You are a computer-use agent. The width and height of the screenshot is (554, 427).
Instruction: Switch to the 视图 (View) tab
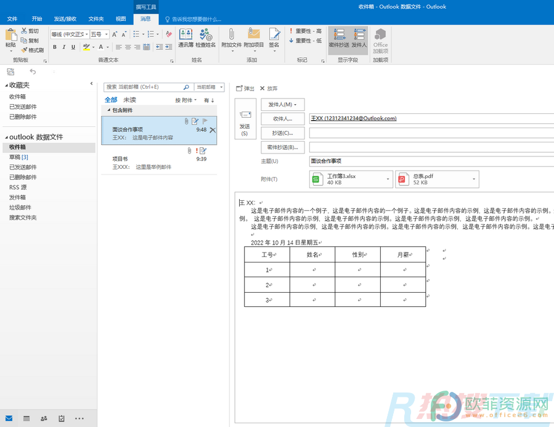pos(121,18)
